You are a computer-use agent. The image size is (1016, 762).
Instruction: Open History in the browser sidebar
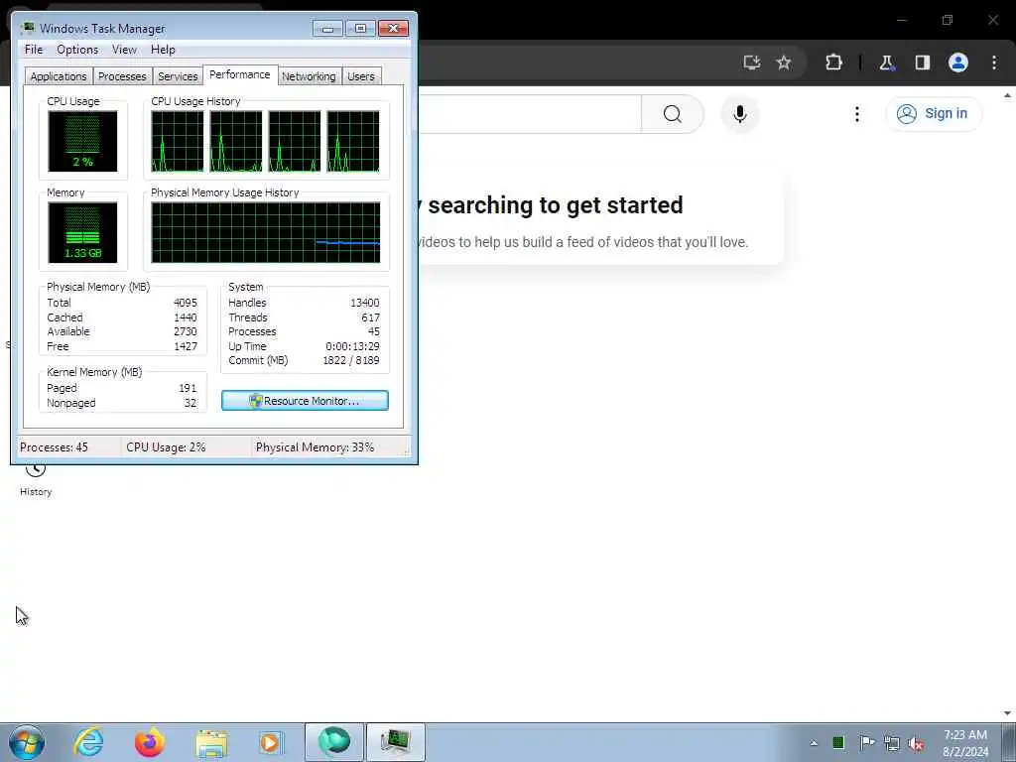(x=36, y=479)
